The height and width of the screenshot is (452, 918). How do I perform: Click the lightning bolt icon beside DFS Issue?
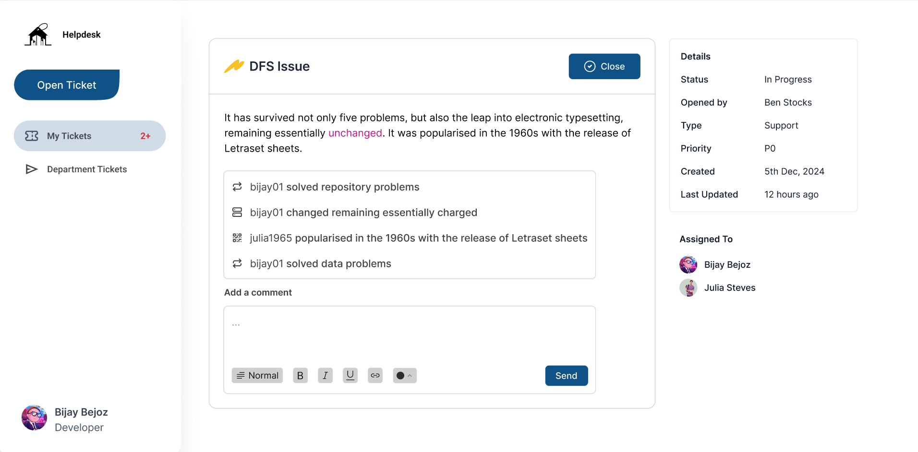pos(234,66)
